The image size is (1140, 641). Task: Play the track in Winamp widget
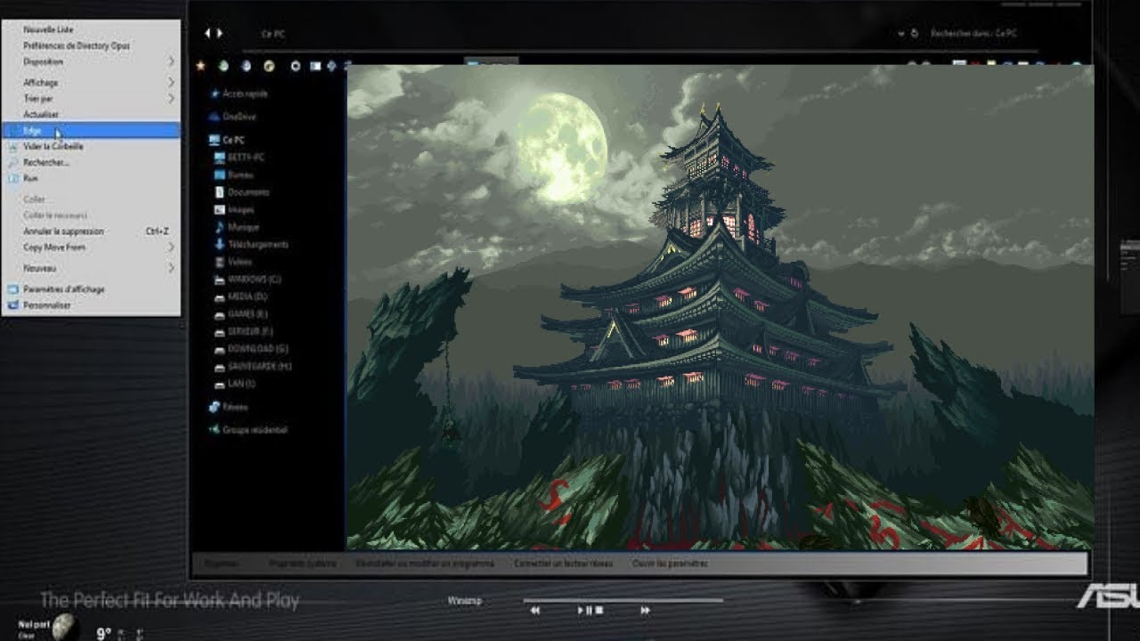pos(579,611)
